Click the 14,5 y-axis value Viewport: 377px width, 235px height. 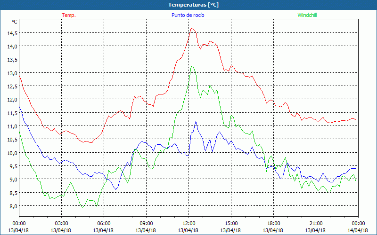[x=12, y=33]
